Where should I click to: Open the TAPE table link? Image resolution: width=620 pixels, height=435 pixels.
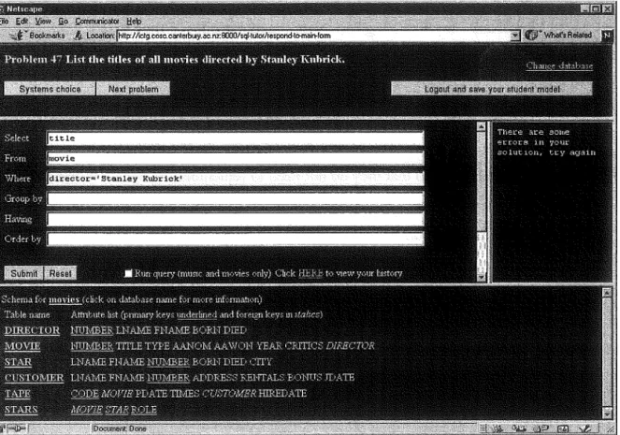(18, 394)
